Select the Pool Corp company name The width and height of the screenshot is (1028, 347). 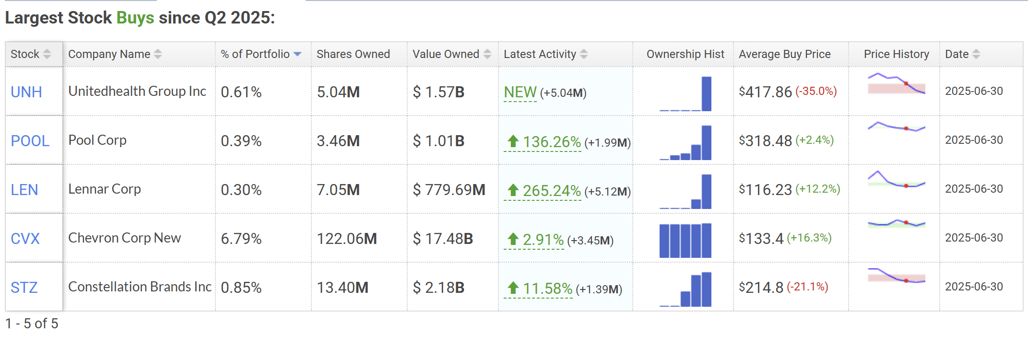pyautogui.click(x=97, y=140)
